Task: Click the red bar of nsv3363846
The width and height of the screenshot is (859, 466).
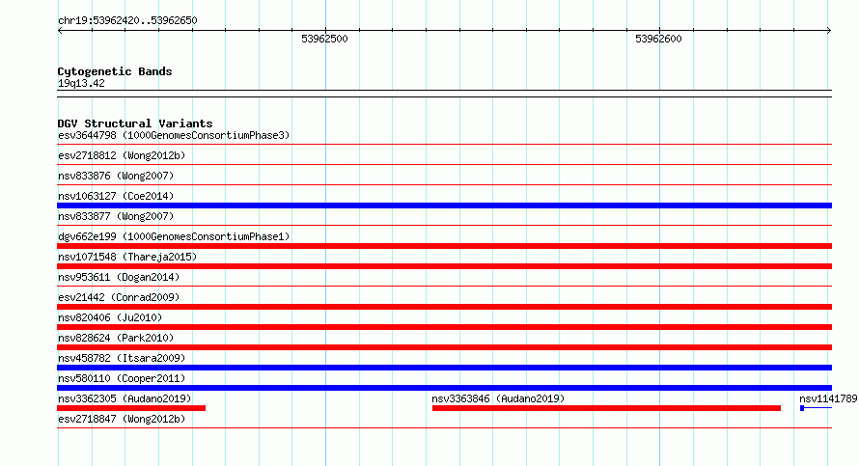Action: (x=606, y=408)
